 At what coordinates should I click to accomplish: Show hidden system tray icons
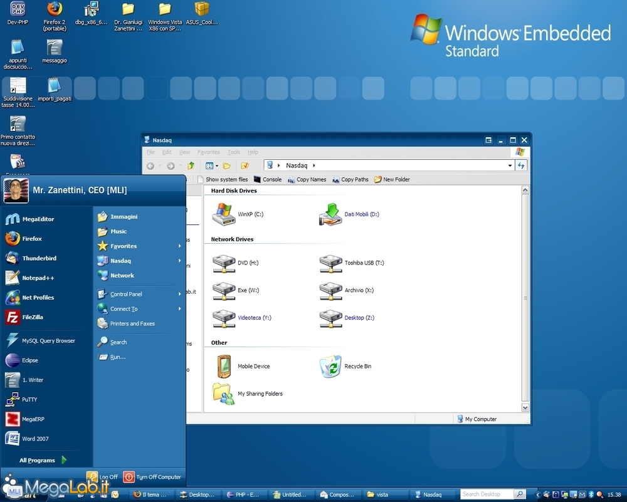[537, 495]
